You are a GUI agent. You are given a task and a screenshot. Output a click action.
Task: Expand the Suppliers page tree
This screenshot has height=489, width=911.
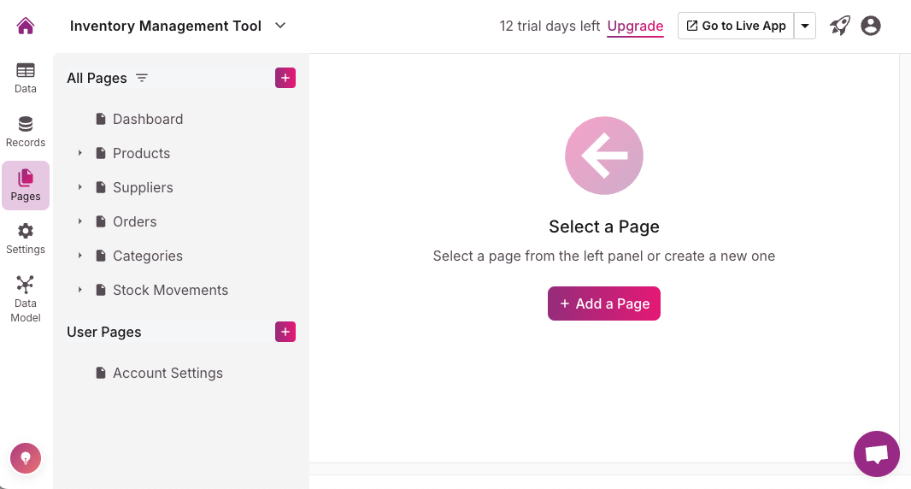point(80,187)
